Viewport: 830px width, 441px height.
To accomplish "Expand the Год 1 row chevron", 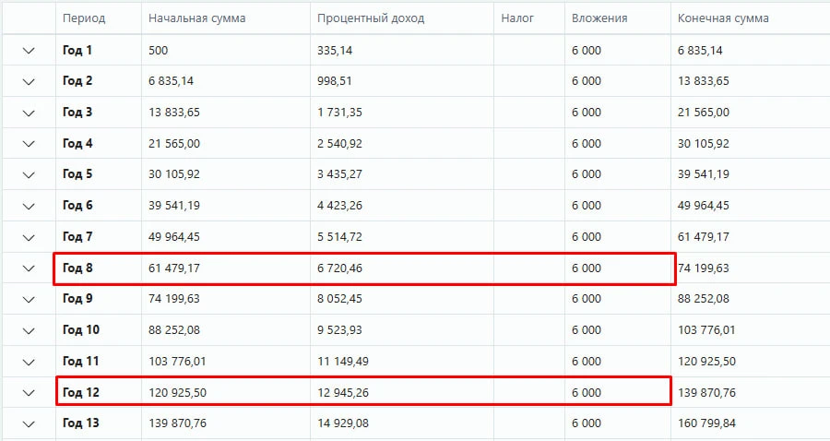I will (x=29, y=51).
